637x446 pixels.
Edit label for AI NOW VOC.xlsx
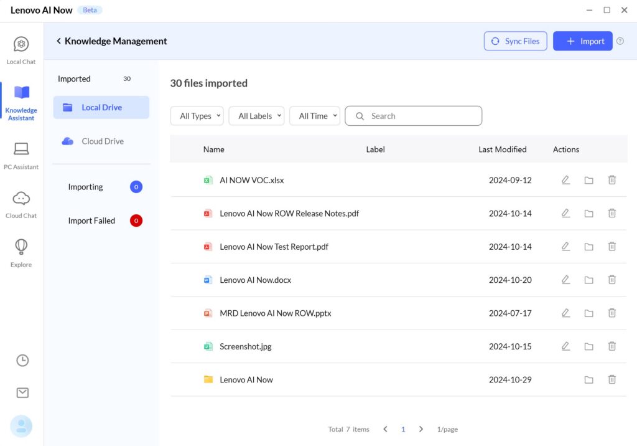pyautogui.click(x=565, y=180)
